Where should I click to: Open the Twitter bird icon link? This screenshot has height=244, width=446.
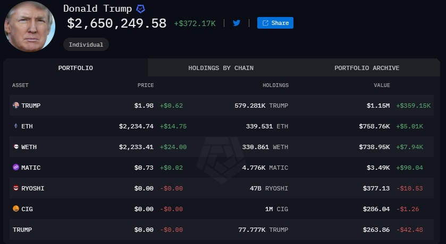tap(237, 23)
